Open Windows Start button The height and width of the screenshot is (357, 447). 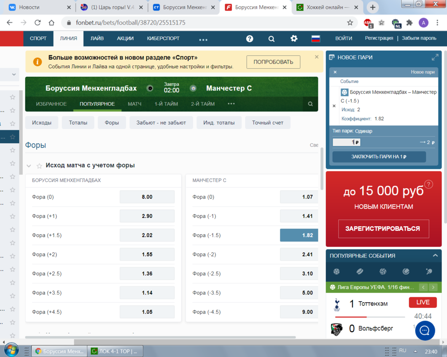point(11,350)
